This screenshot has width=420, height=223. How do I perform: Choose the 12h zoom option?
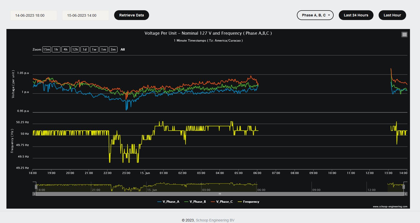75,50
